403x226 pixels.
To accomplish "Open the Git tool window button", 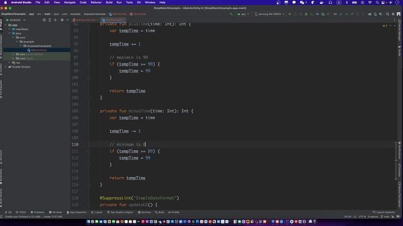I will (x=8, y=212).
